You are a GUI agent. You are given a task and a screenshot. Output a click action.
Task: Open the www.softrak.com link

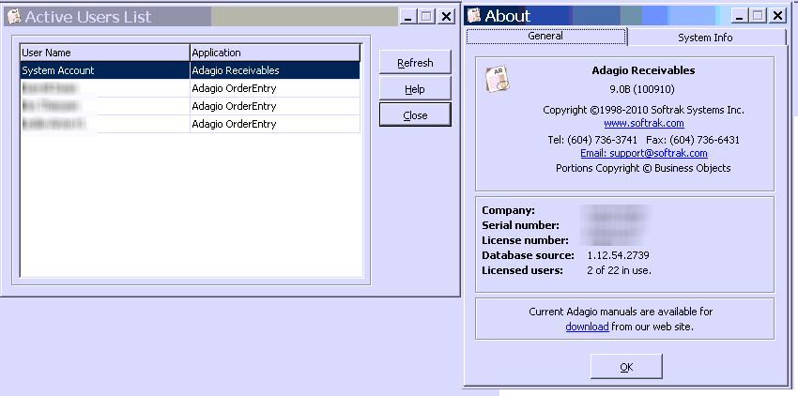pyautogui.click(x=643, y=123)
